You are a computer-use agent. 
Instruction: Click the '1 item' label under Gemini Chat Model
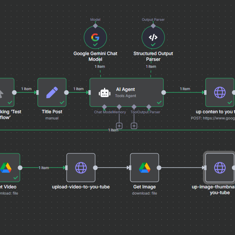(x=100, y=67)
